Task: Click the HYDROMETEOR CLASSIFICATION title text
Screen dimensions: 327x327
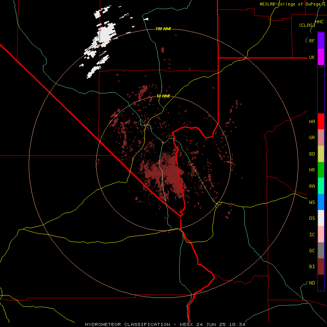Action: (x=128, y=324)
